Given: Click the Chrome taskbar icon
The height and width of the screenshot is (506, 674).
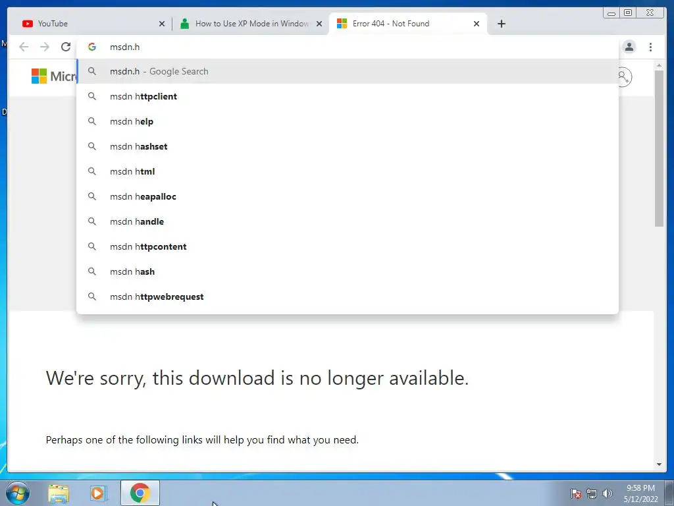Looking at the screenshot, I should [x=140, y=493].
